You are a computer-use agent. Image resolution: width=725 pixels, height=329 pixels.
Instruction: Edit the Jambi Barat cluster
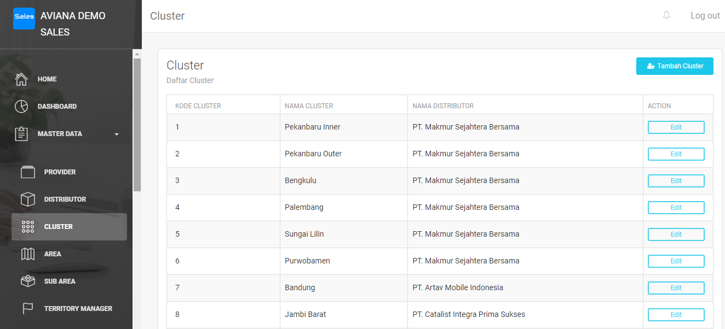click(x=676, y=315)
